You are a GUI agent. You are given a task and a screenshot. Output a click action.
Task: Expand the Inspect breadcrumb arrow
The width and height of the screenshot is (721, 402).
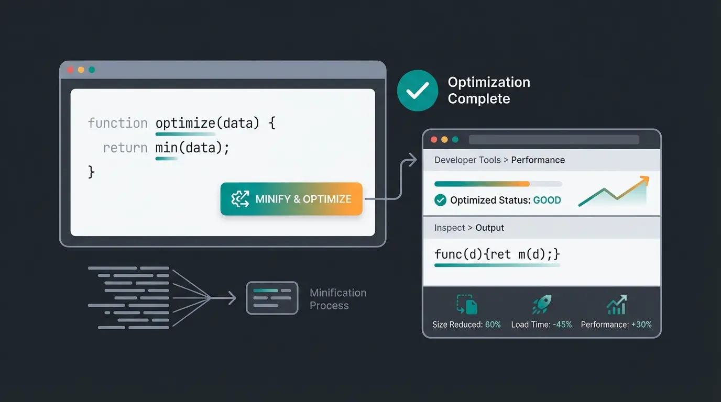[x=471, y=228]
